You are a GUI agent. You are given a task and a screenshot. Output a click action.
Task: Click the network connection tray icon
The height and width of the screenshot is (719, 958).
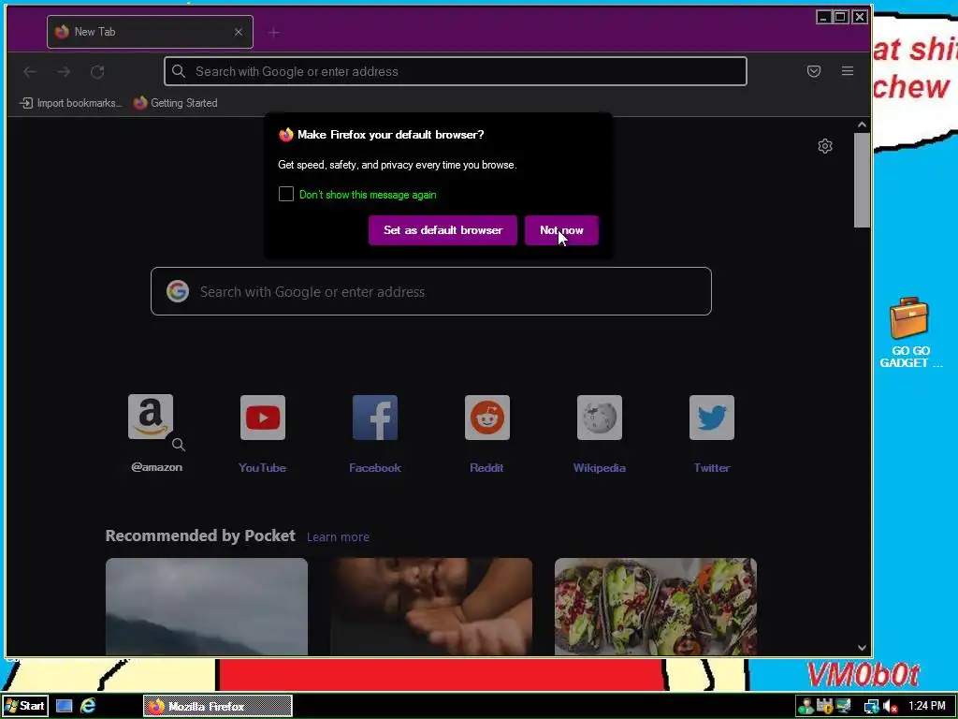871,707
